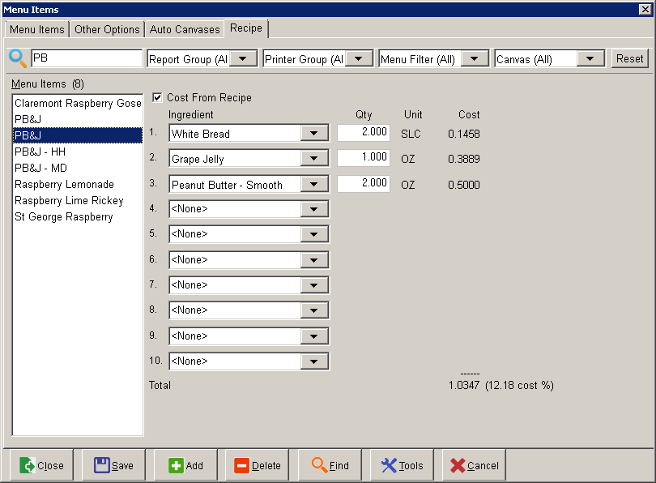Click the red minus Delete icon
The height and width of the screenshot is (483, 656).
(241, 465)
